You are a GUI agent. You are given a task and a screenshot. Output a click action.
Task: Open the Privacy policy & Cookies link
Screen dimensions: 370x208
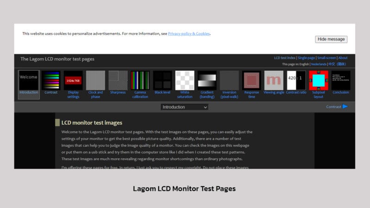189,34
